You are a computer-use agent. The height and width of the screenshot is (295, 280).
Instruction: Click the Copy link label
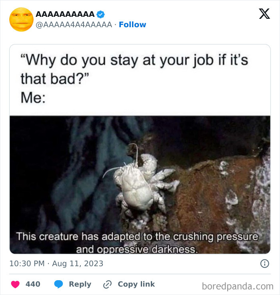coord(136,284)
